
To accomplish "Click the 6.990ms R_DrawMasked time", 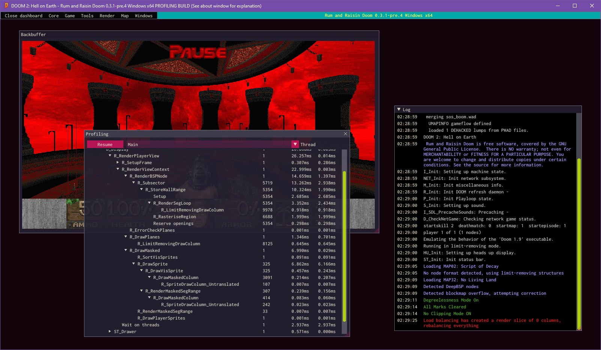I will click(x=300, y=250).
